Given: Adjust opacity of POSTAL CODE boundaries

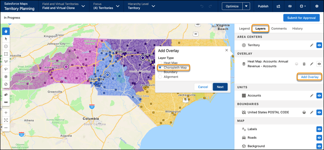Looking at the screenshot, I should 304,112.
